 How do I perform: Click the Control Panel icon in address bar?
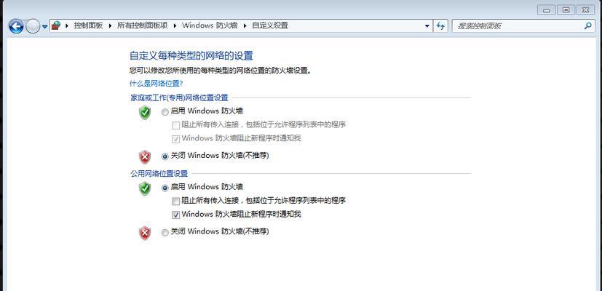click(x=57, y=25)
